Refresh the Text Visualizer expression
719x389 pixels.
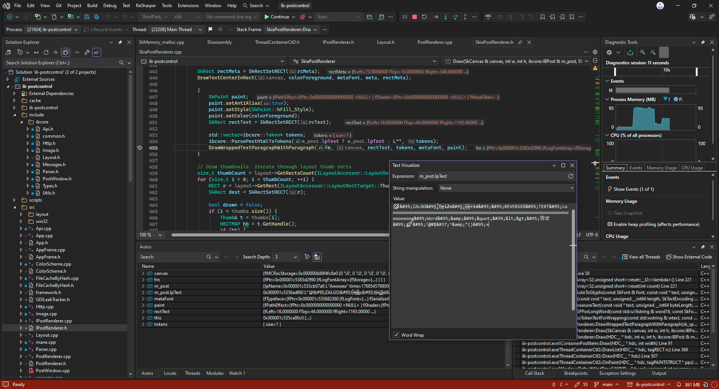click(x=571, y=176)
